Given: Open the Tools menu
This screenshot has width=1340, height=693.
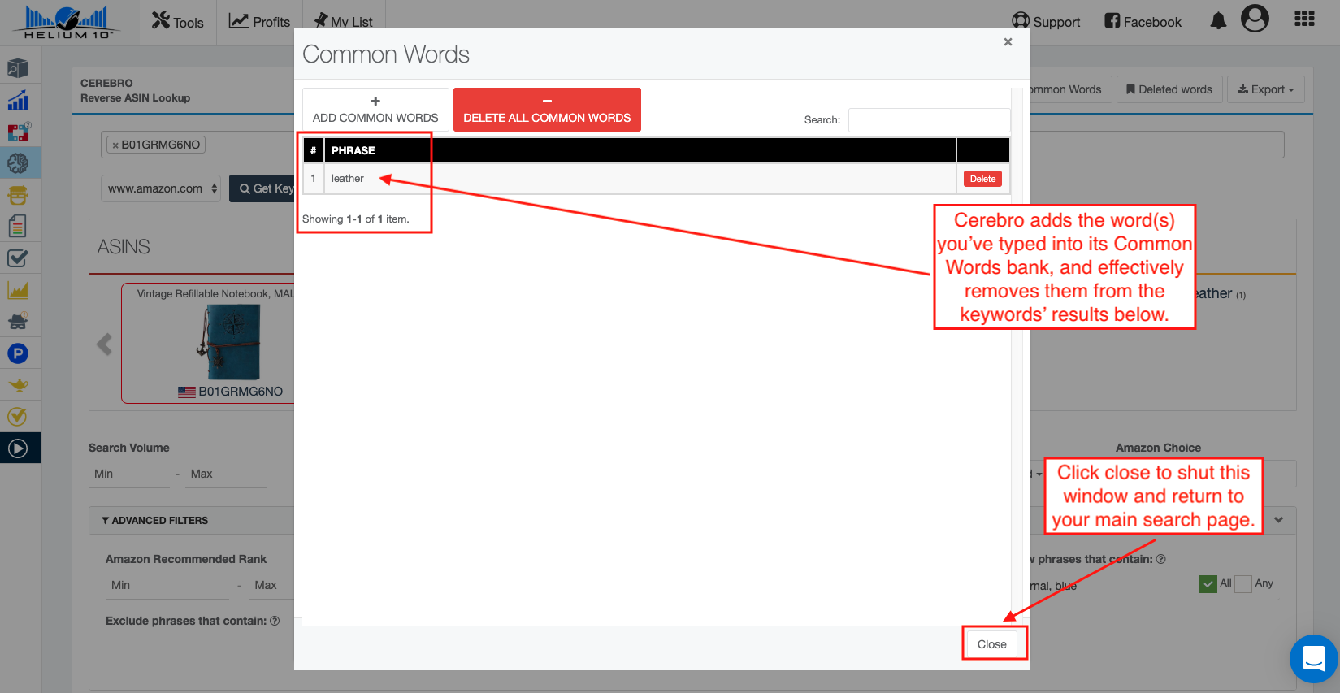Looking at the screenshot, I should (178, 22).
